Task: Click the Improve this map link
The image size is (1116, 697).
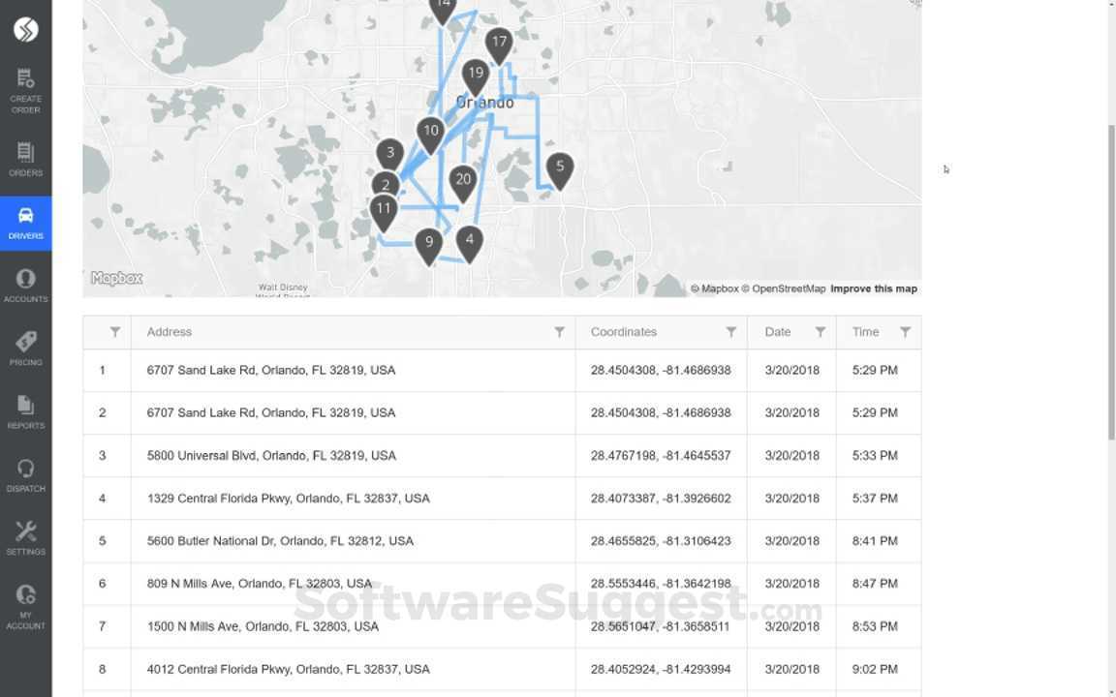Action: click(873, 288)
